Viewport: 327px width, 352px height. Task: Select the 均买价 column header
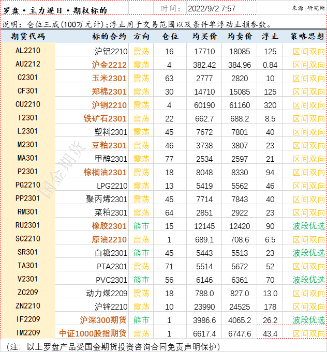pyautogui.click(x=204, y=36)
